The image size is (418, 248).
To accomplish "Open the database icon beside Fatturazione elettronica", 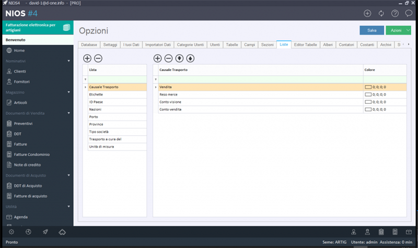I will (x=67, y=27).
